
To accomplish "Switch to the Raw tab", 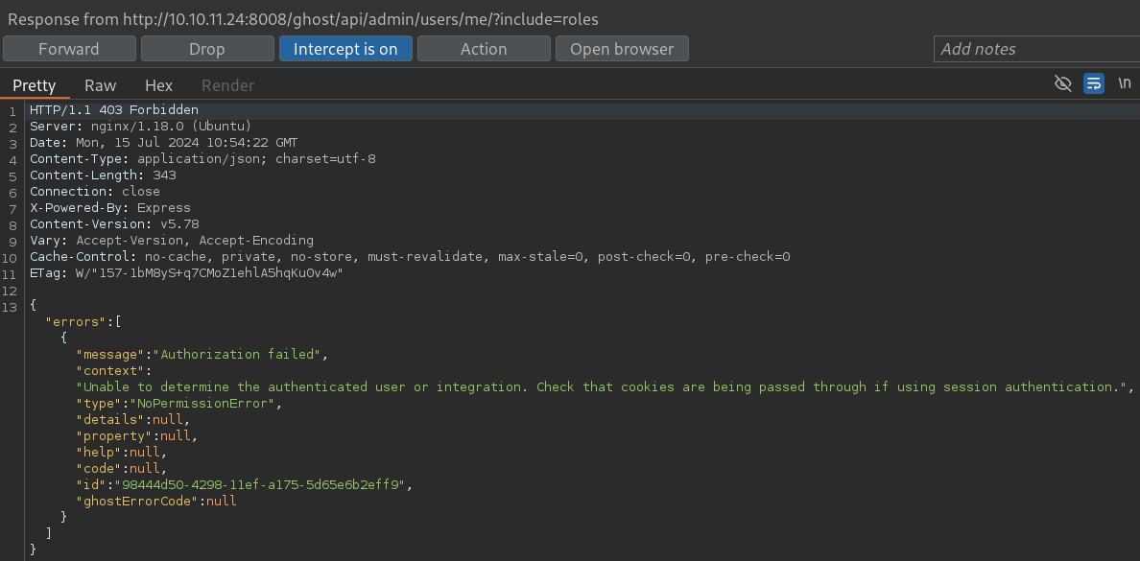I will coord(101,85).
